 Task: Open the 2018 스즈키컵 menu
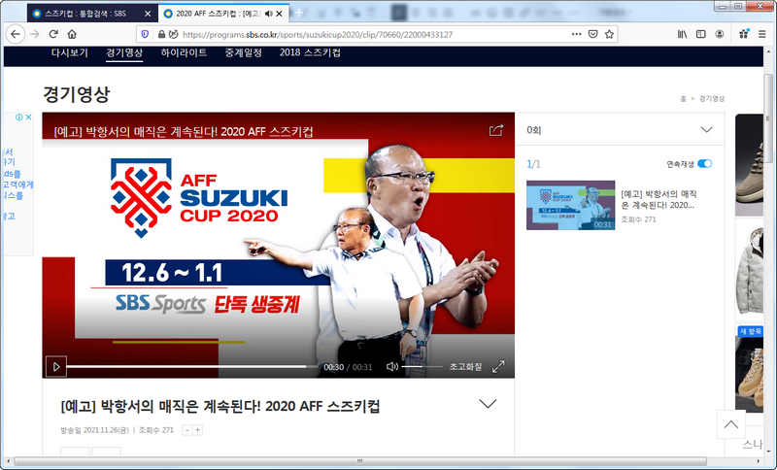310,53
